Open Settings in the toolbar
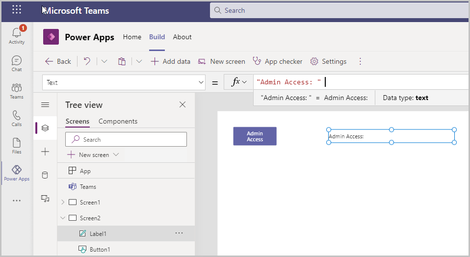This screenshot has height=257, width=470. (x=328, y=61)
